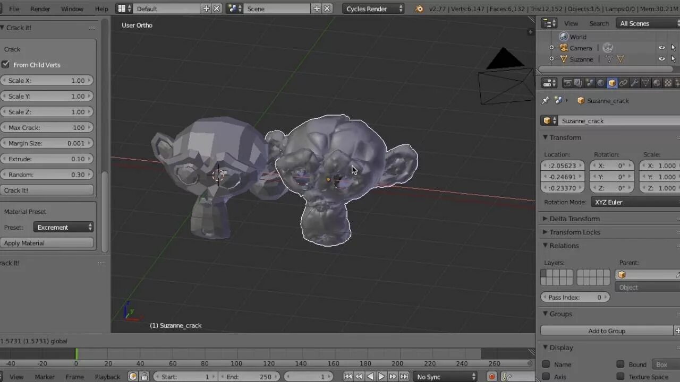Open the World properties tab icon
The image size is (680, 382).
(x=600, y=83)
